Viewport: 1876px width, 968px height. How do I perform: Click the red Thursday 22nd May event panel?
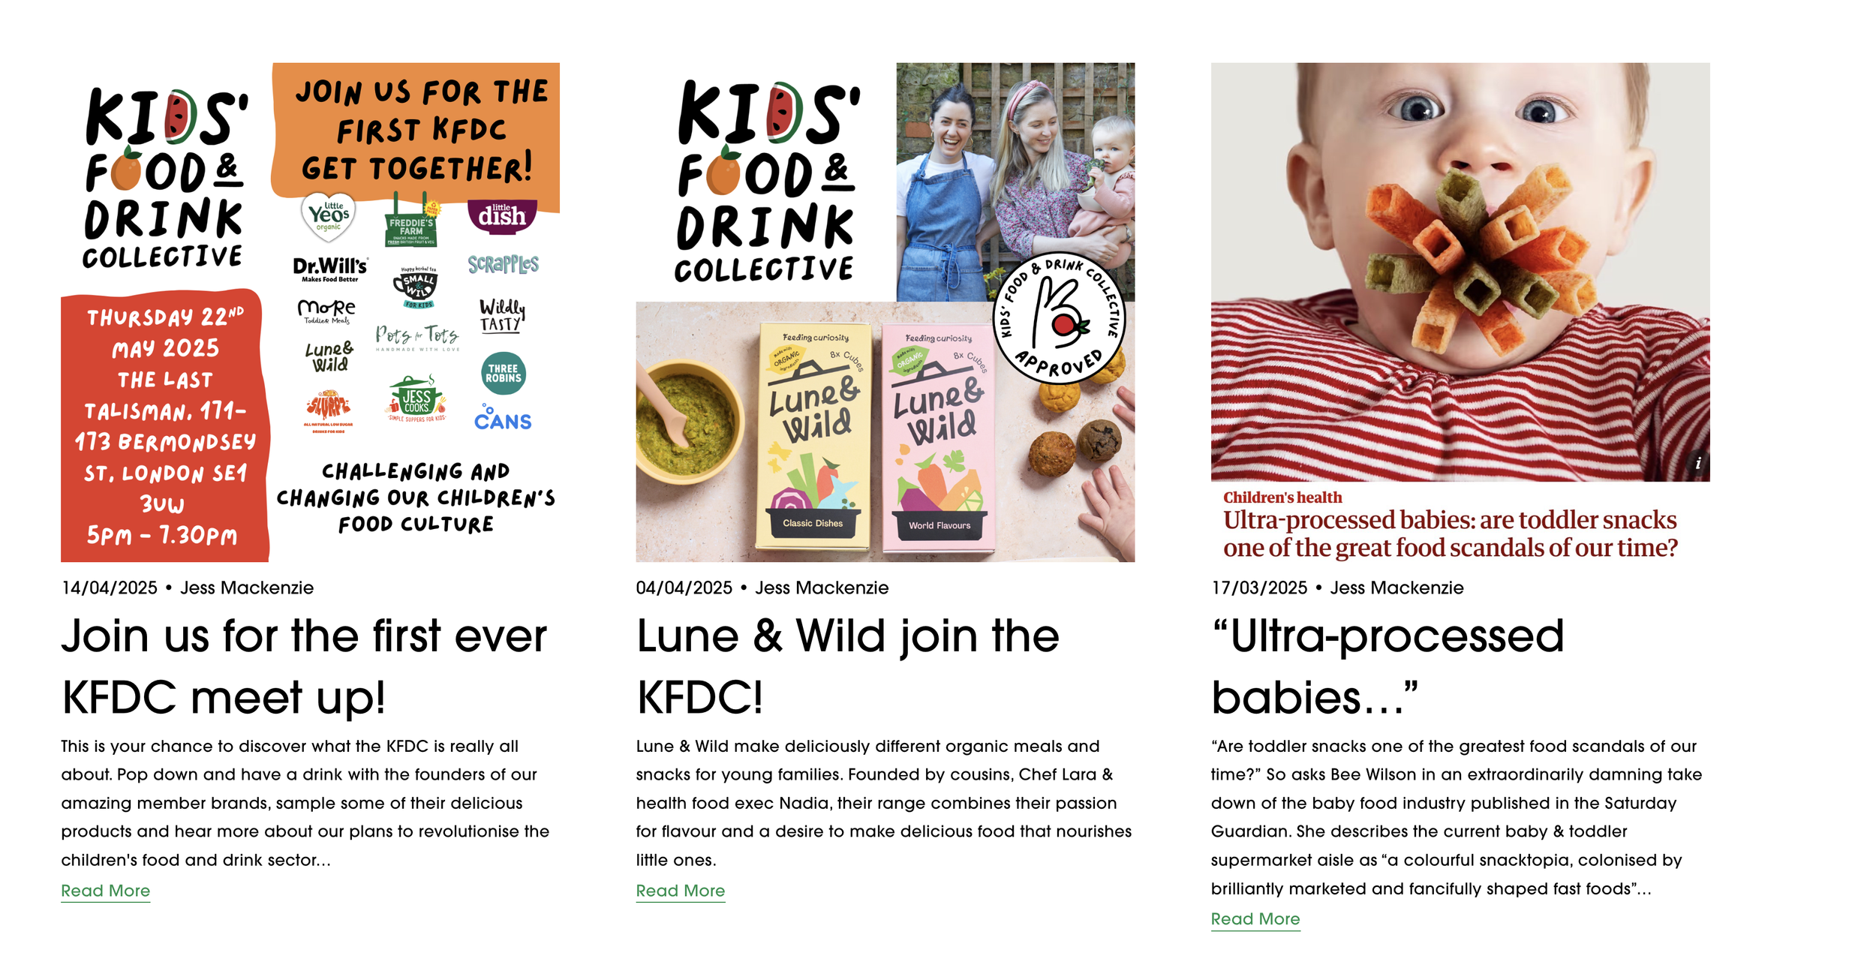(x=164, y=425)
